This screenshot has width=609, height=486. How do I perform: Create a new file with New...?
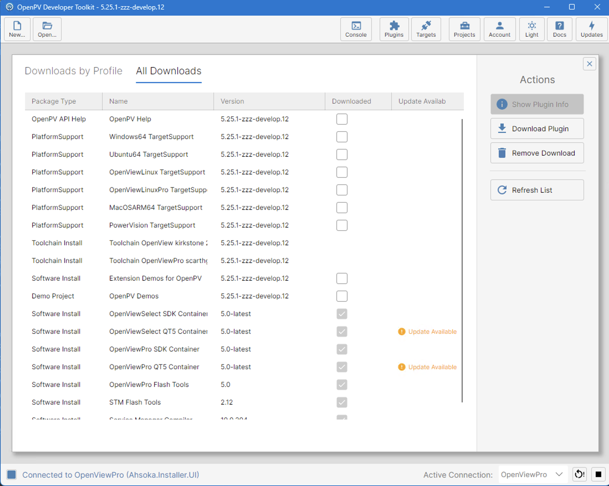[x=17, y=29]
